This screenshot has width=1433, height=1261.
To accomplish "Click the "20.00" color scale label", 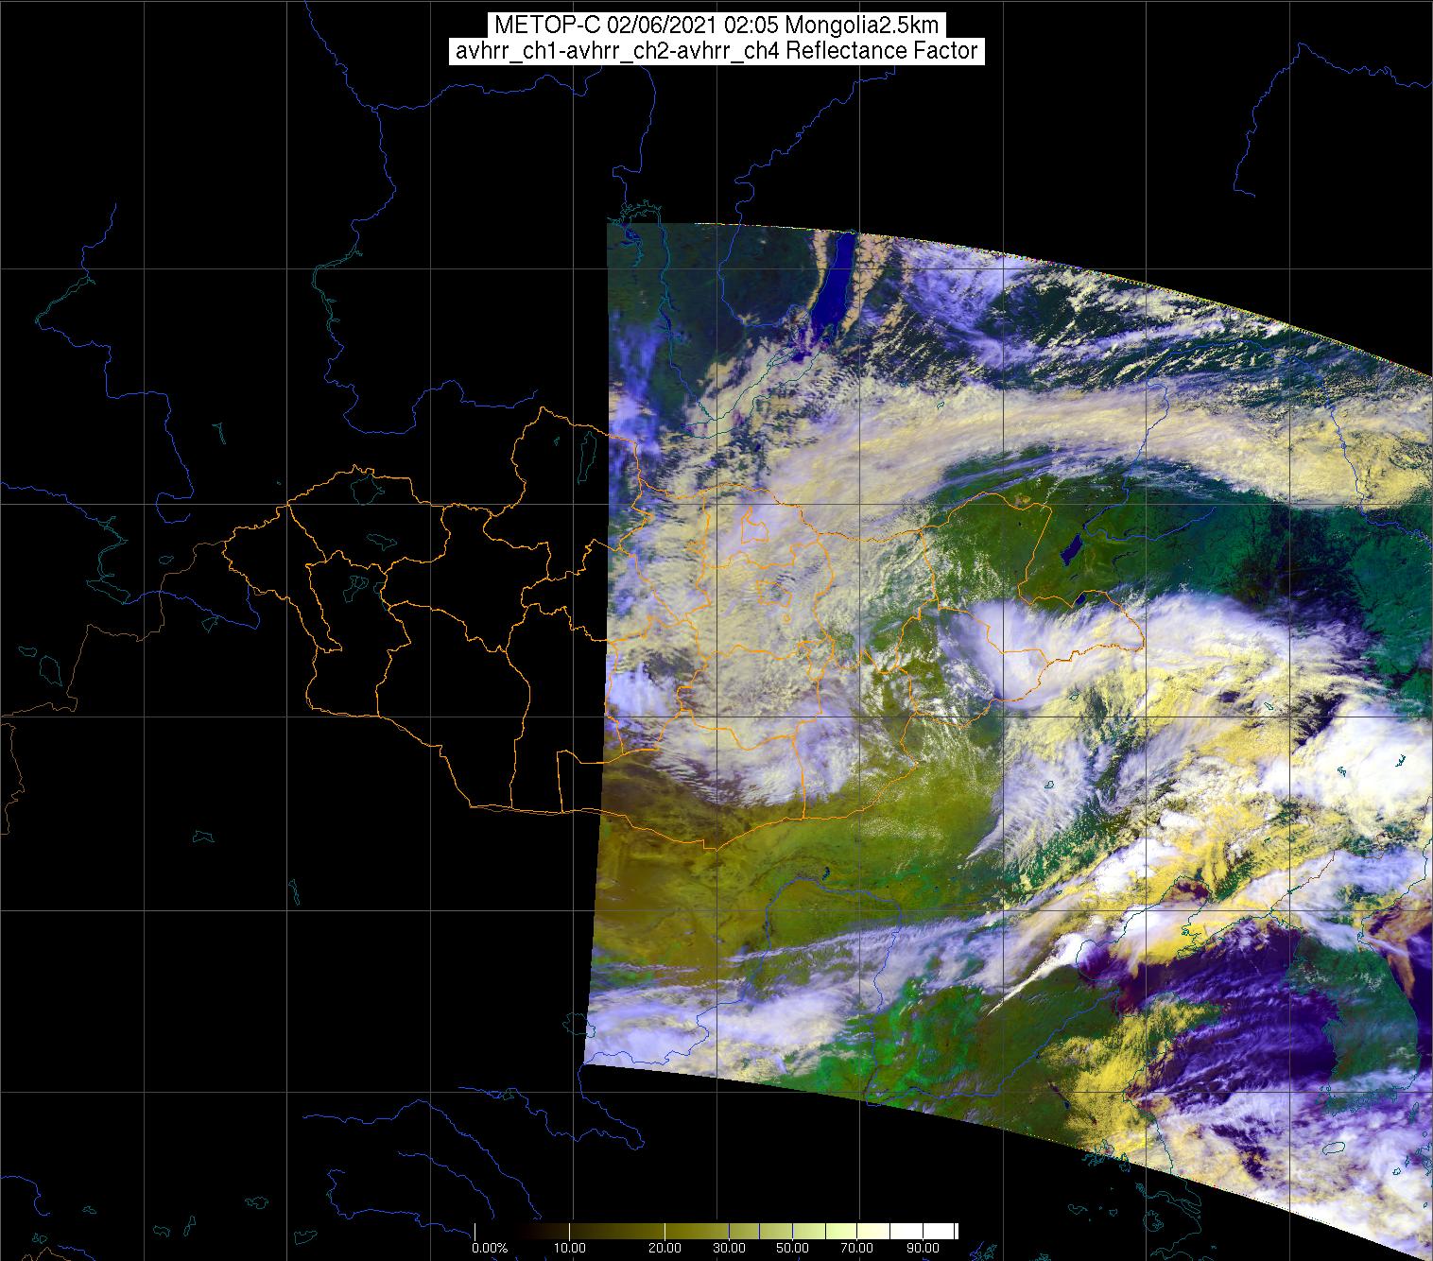I will coord(665,1250).
